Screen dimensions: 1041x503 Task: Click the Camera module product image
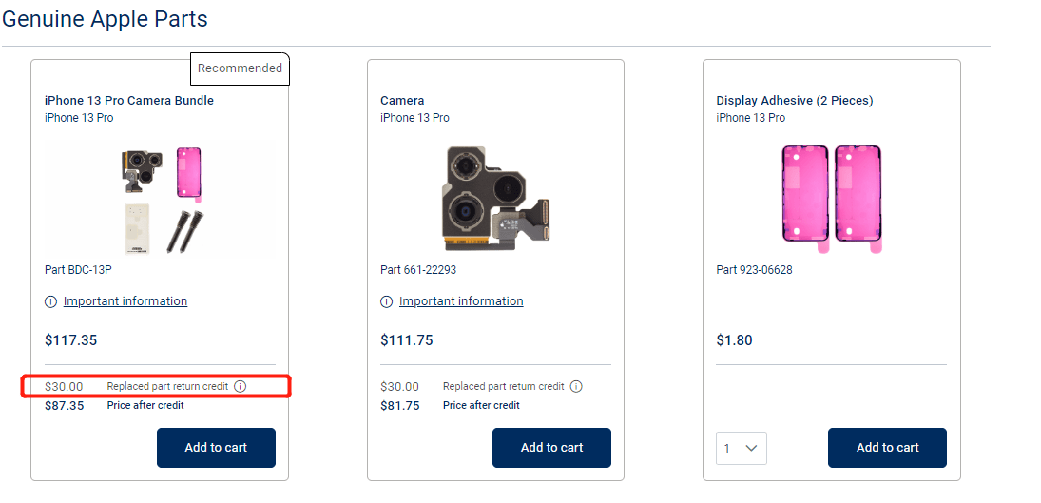click(494, 199)
